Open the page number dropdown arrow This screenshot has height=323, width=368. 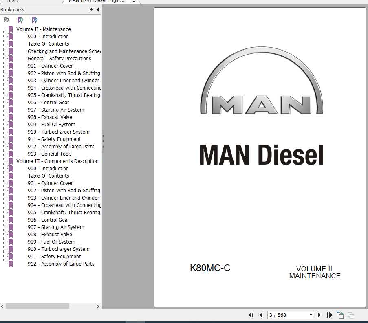coord(311,315)
